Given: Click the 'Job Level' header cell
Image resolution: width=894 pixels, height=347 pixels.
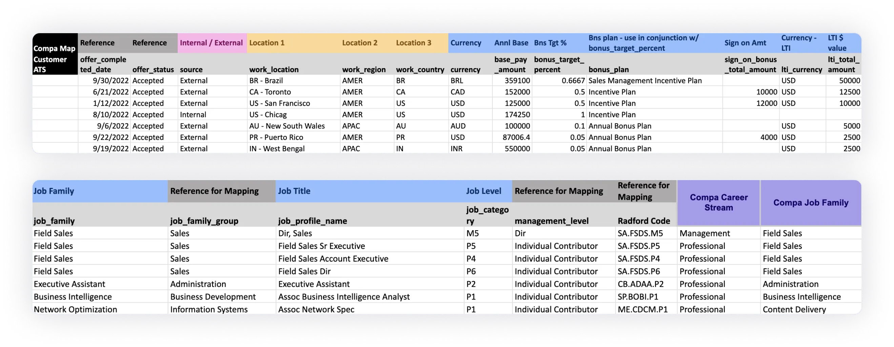Looking at the screenshot, I should (488, 191).
